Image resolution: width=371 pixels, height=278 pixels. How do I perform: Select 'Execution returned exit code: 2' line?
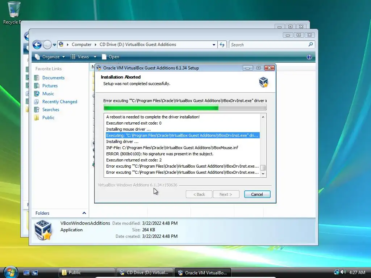coord(134,160)
